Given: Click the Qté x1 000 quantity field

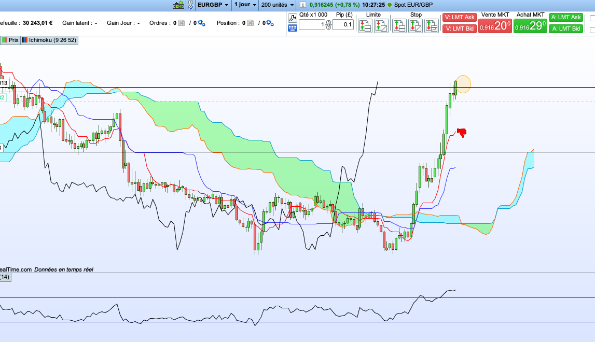Looking at the screenshot, I should pyautogui.click(x=312, y=25).
